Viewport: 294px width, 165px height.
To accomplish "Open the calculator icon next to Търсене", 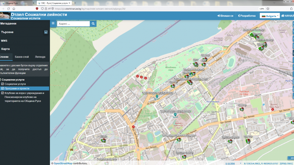I will [46, 32].
